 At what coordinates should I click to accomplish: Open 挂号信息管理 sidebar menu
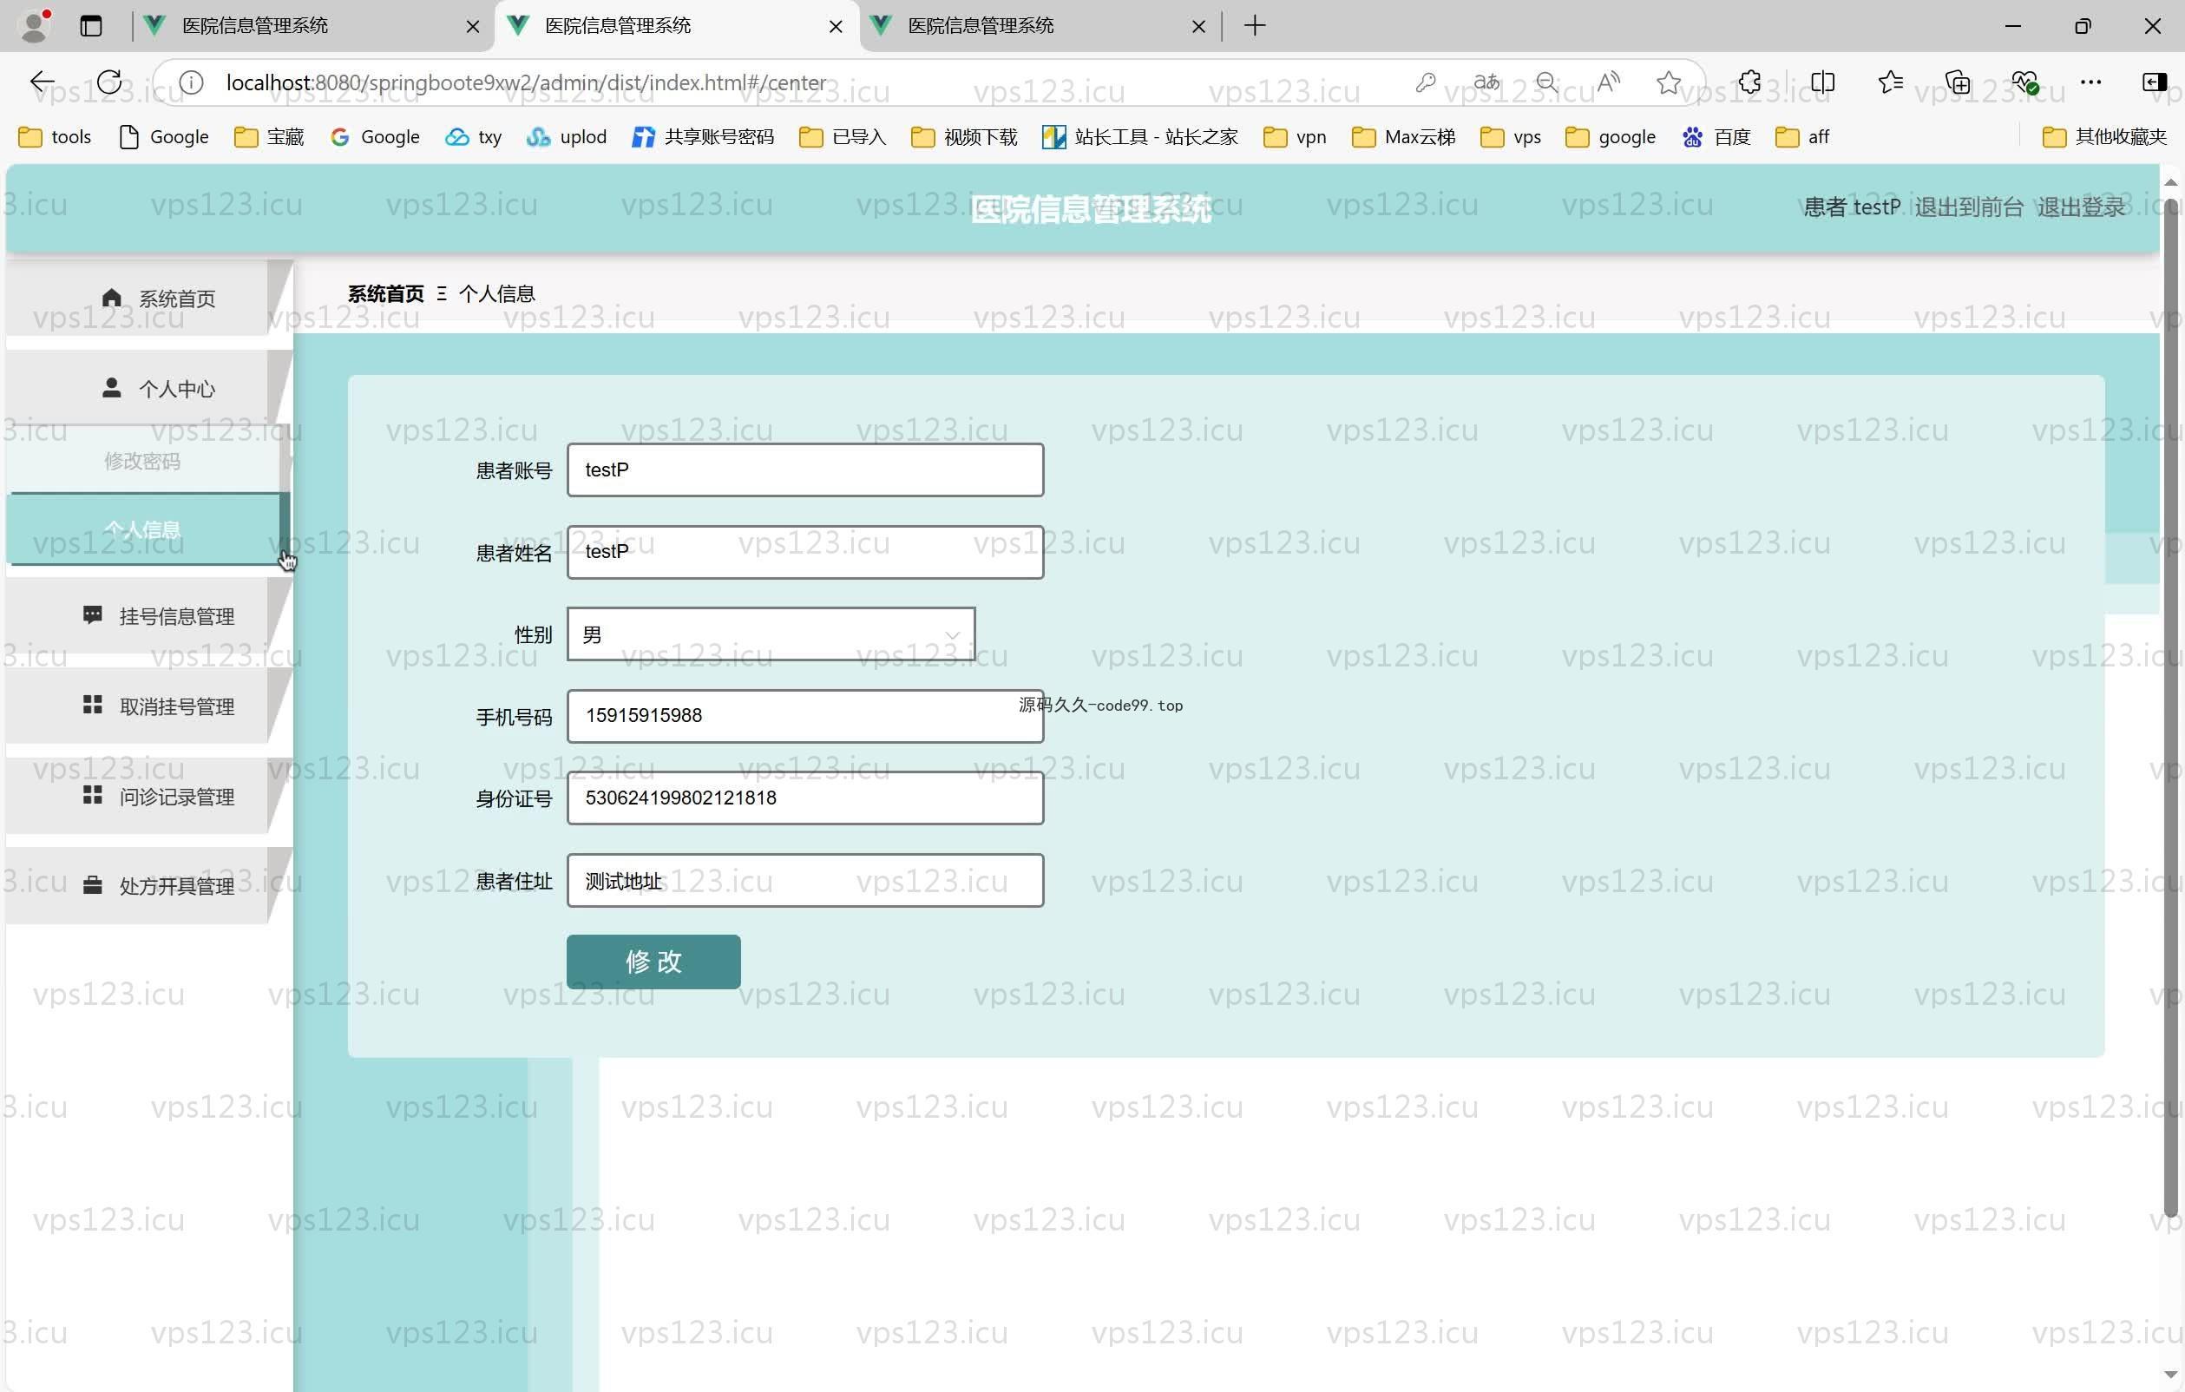(x=148, y=616)
